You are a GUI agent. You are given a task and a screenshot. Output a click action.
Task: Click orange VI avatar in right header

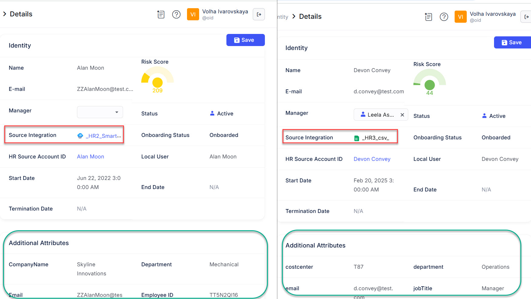pyautogui.click(x=460, y=17)
